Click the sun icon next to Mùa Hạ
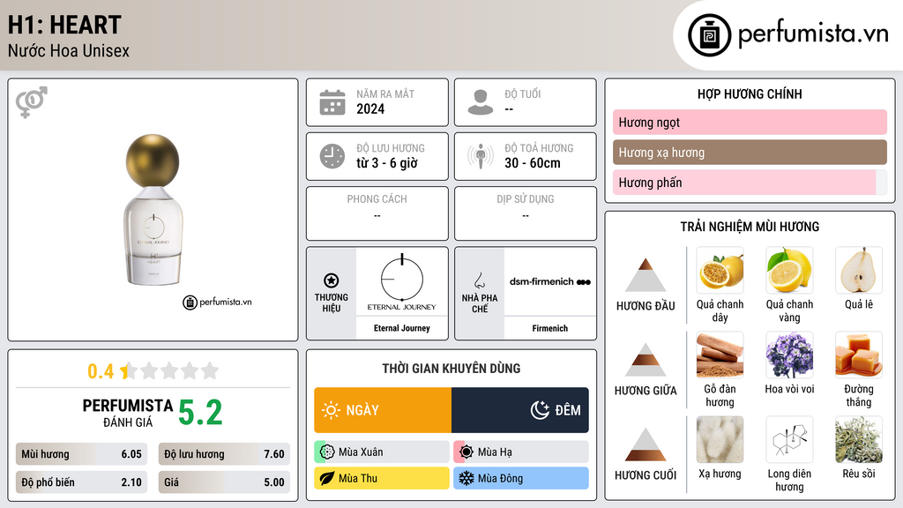The width and height of the screenshot is (903, 508). 466,452
